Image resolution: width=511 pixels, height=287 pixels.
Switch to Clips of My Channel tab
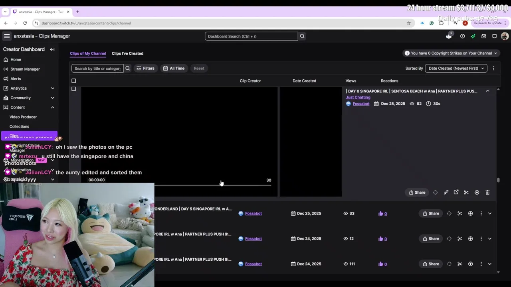point(88,53)
